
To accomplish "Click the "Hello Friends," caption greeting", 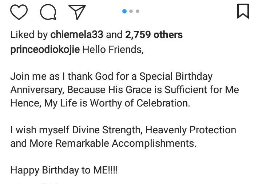I will (x=113, y=49).
